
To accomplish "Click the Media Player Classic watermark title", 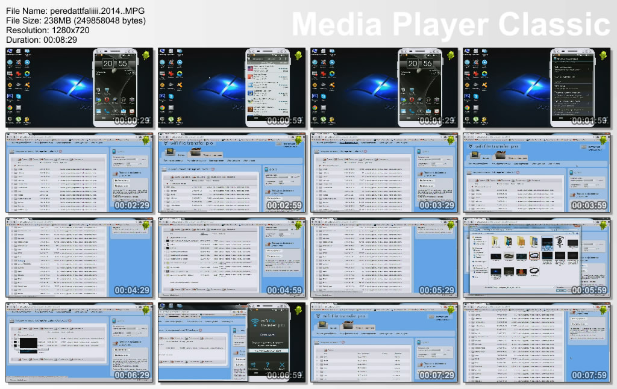I will click(x=451, y=25).
